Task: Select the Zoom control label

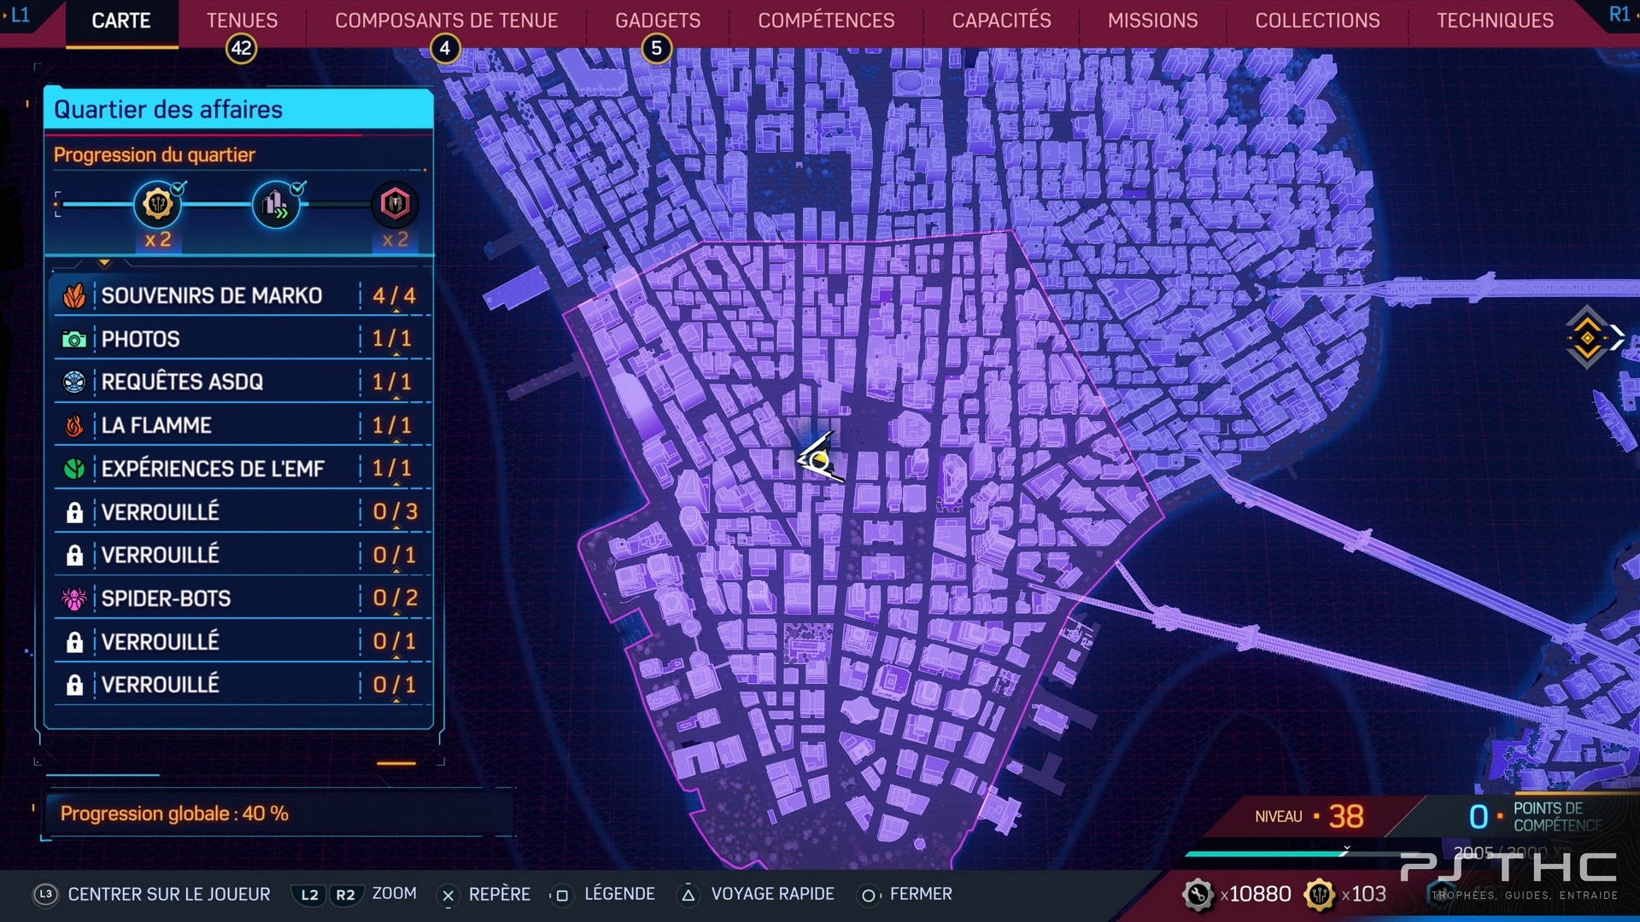Action: [394, 894]
